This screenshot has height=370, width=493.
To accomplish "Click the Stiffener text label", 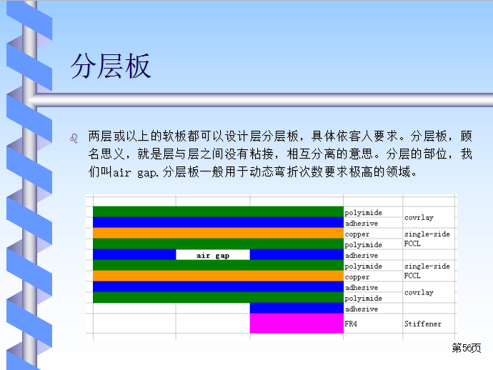I will 422,324.
